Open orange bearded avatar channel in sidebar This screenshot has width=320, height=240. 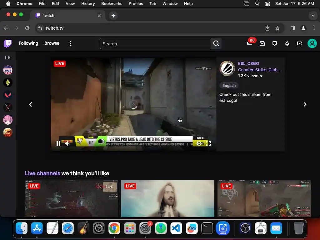pos(8,132)
